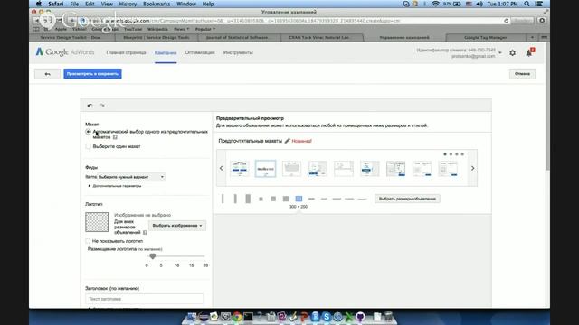The width and height of the screenshot is (579, 325).
Task: Select the highlighted second layout thumbnail
Action: [265, 169]
